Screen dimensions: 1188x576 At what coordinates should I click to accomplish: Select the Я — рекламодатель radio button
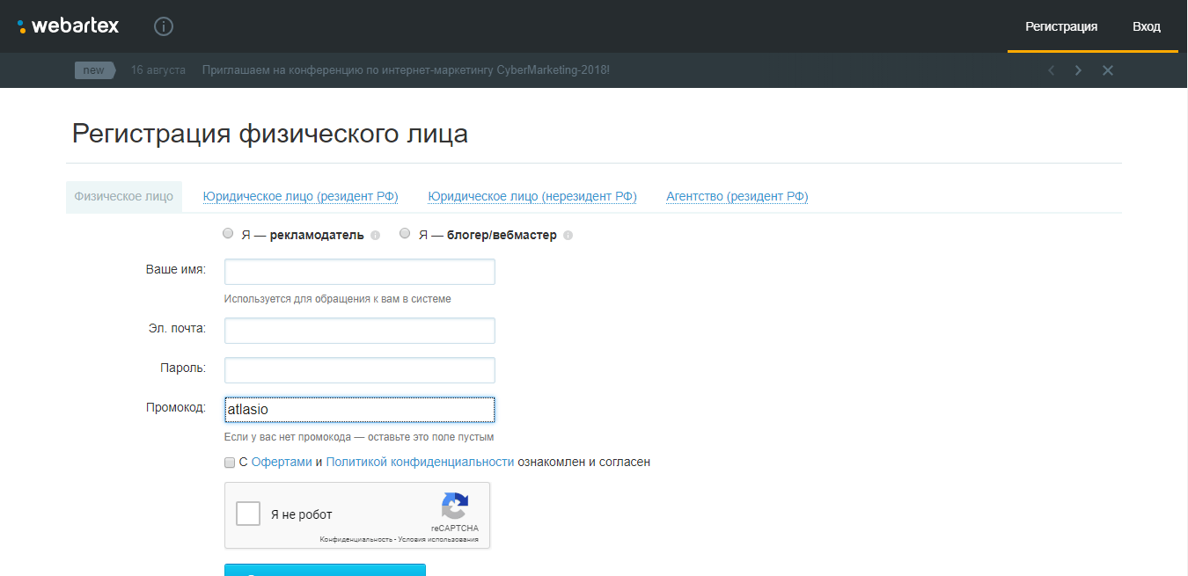[x=229, y=234]
